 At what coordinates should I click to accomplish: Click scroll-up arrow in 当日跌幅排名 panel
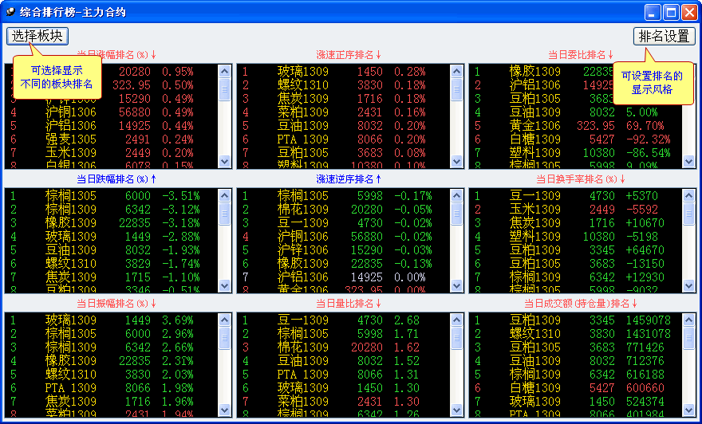pyautogui.click(x=225, y=195)
